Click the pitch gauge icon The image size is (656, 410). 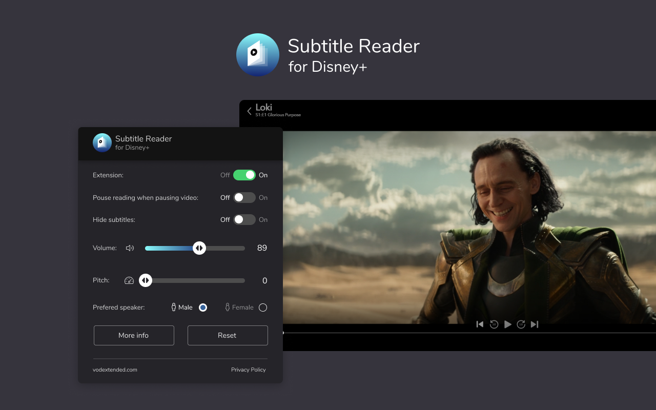[x=129, y=280]
